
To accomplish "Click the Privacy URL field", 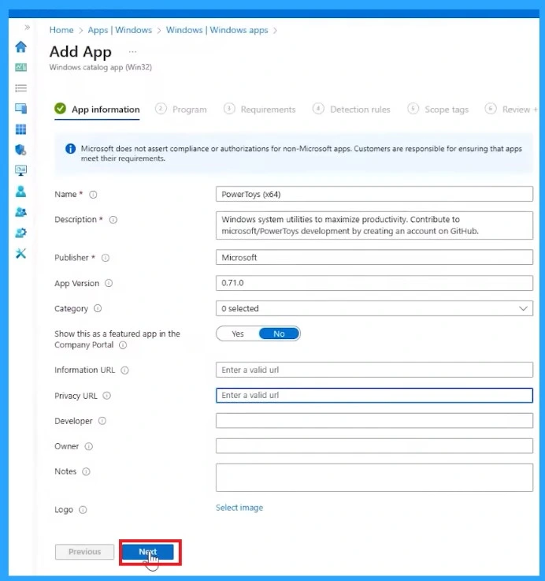I will tap(374, 396).
